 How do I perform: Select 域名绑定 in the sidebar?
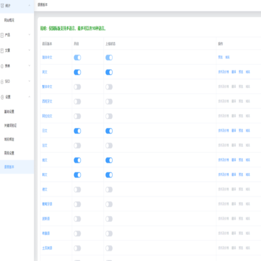point(9,139)
